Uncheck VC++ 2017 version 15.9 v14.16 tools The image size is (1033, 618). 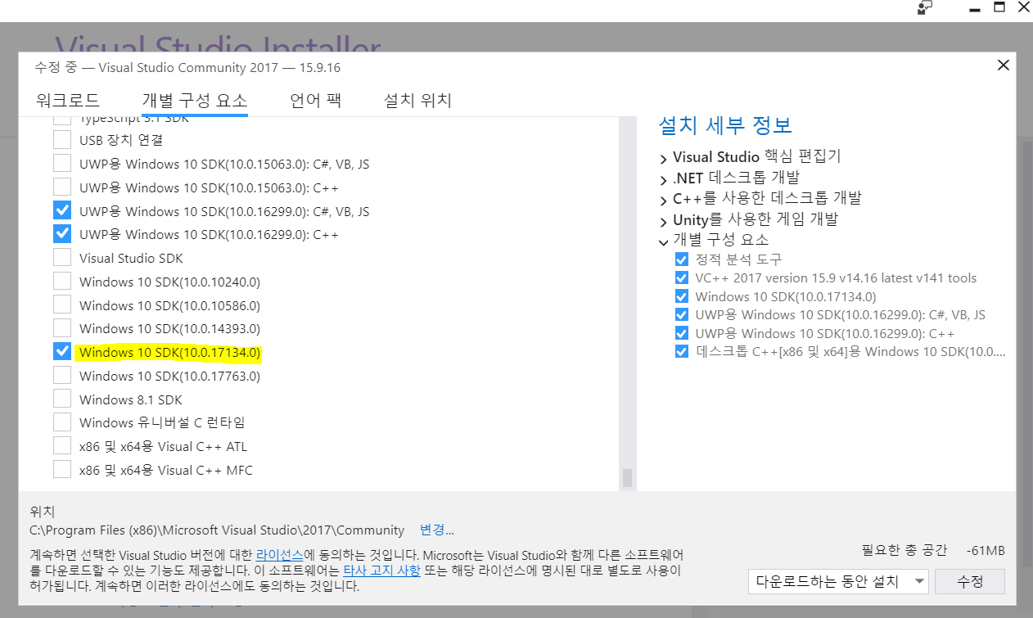tap(681, 277)
